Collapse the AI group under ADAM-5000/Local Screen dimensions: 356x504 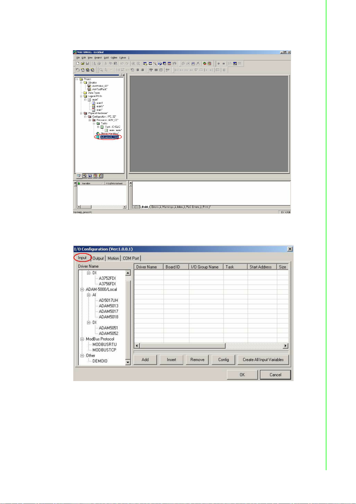point(88,295)
